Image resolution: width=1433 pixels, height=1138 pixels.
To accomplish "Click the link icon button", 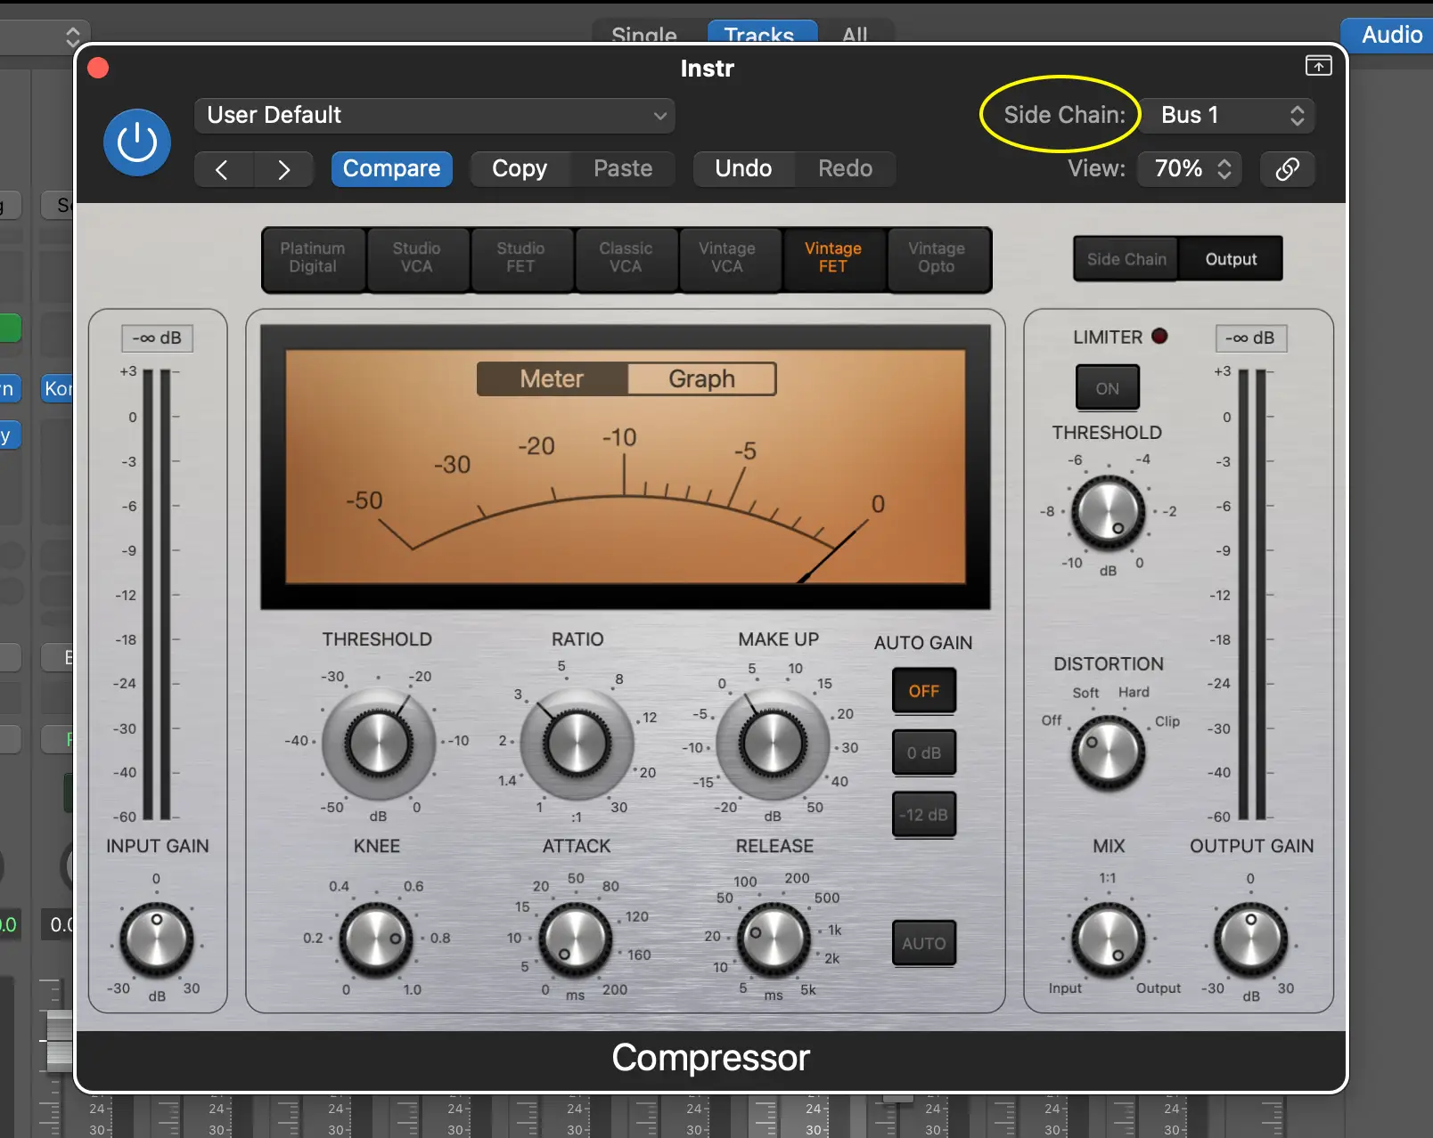I will pyautogui.click(x=1287, y=169).
